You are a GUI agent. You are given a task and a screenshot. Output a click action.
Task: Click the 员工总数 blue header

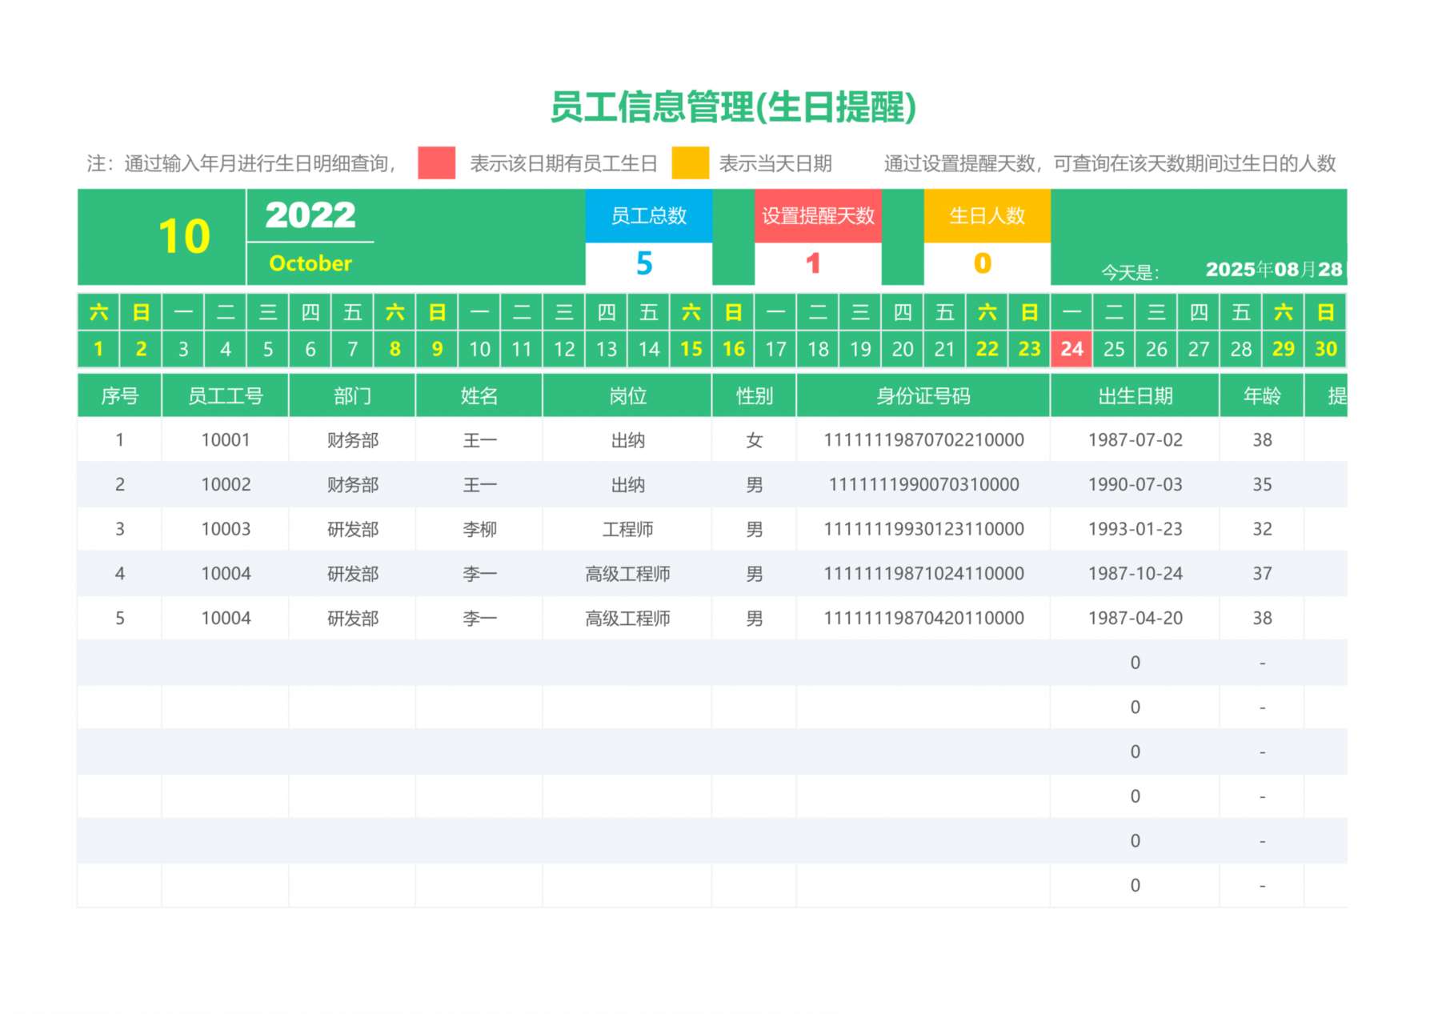coord(649,216)
